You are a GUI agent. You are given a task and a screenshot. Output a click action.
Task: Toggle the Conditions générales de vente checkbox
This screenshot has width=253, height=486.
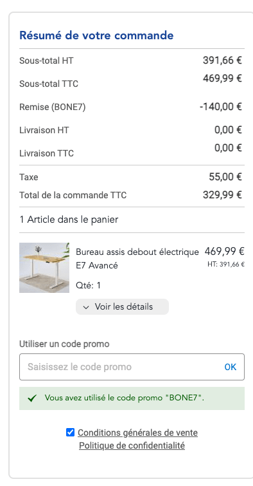70,432
